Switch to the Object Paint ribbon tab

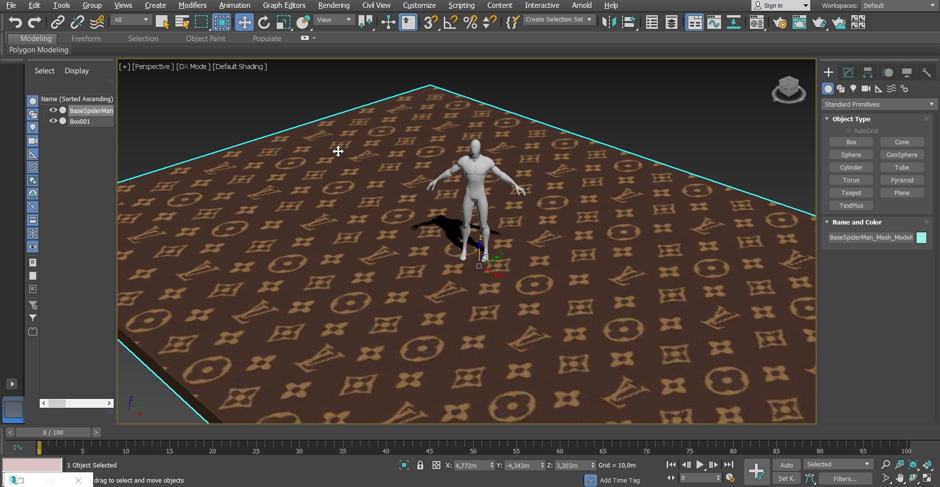pyautogui.click(x=206, y=38)
